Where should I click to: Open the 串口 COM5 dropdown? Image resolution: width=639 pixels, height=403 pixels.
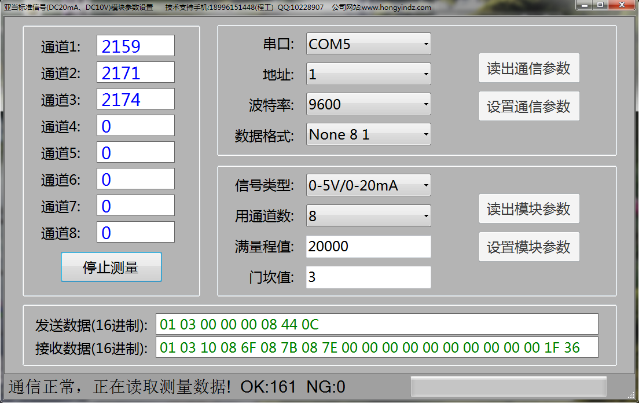point(368,44)
